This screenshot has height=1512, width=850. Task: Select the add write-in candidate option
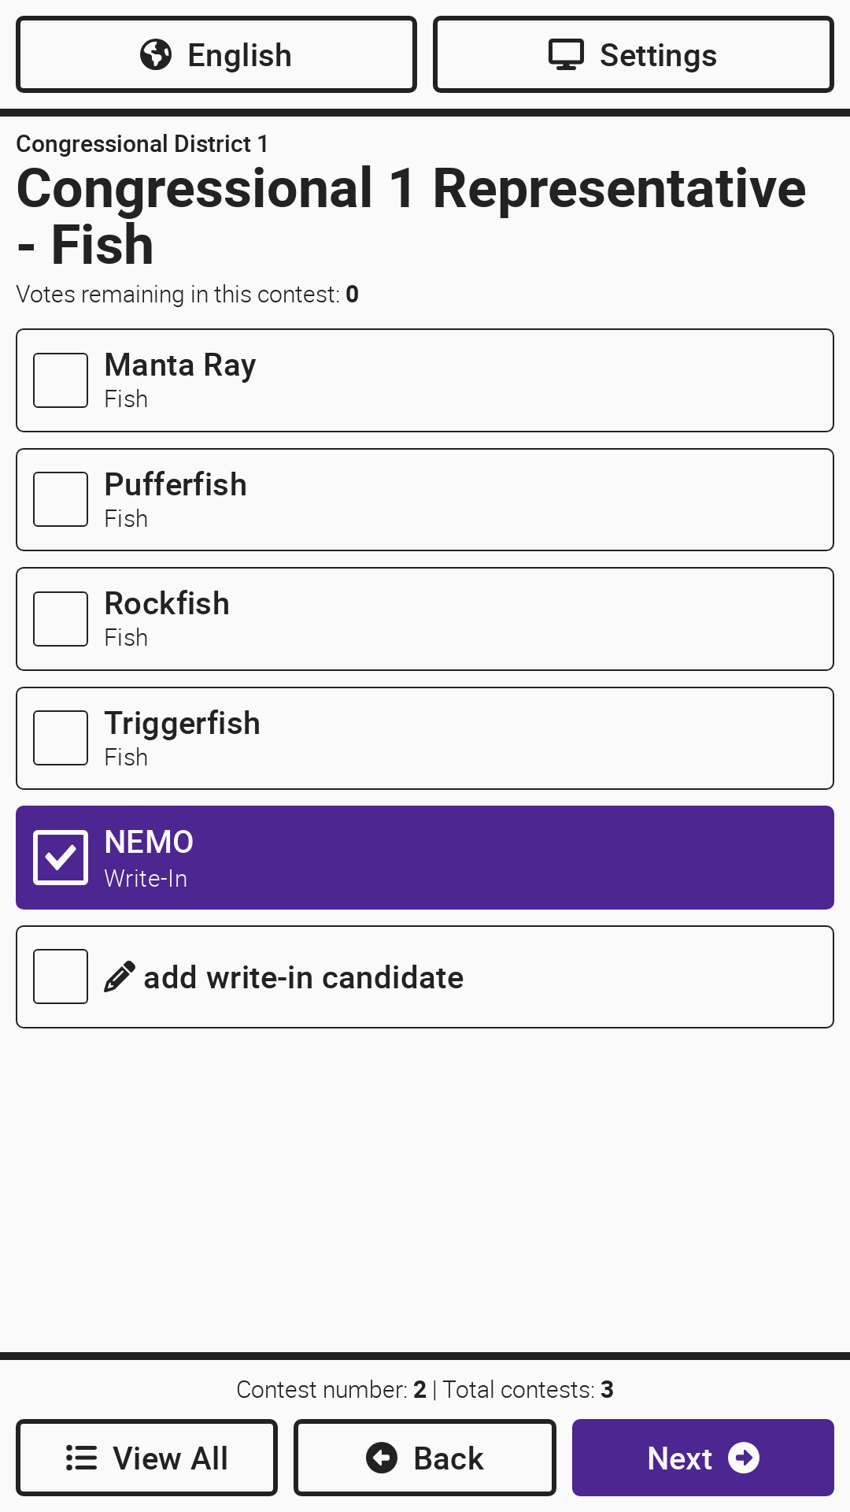pos(303,977)
